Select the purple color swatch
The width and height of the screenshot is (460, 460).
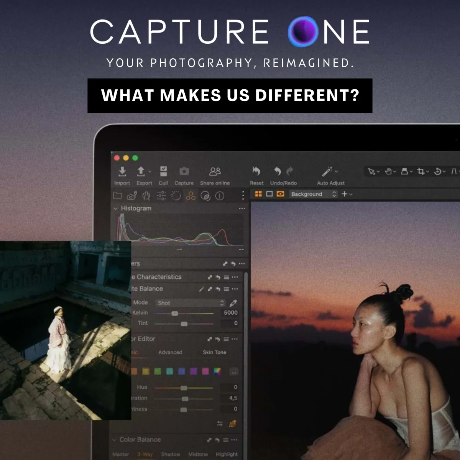194,371
